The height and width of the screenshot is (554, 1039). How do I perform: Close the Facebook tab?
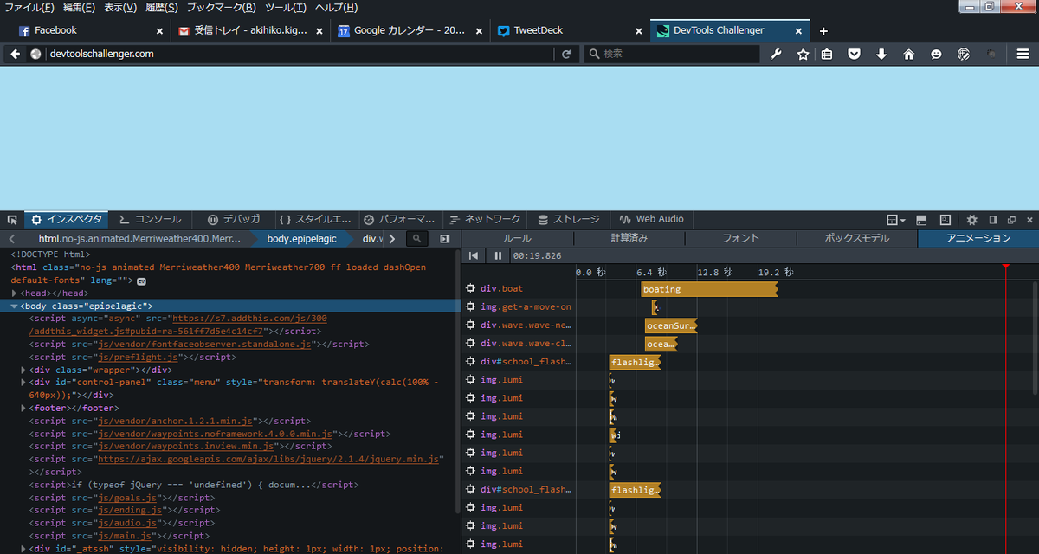pyautogui.click(x=159, y=31)
